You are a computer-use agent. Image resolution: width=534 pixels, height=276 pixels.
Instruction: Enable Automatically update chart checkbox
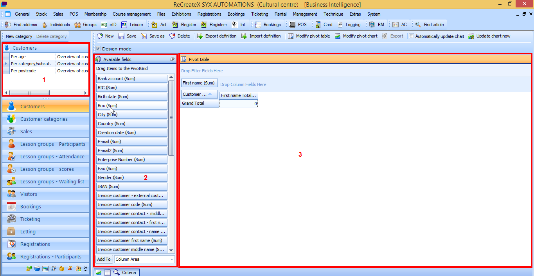[x=411, y=36]
